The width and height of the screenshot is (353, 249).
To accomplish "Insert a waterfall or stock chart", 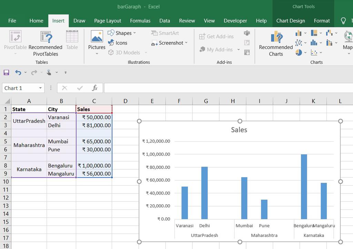I will (330, 33).
